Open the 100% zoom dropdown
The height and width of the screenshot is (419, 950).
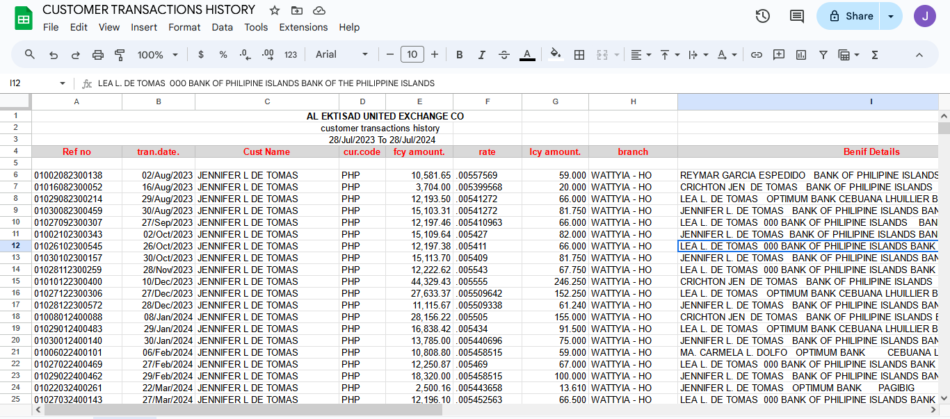157,55
